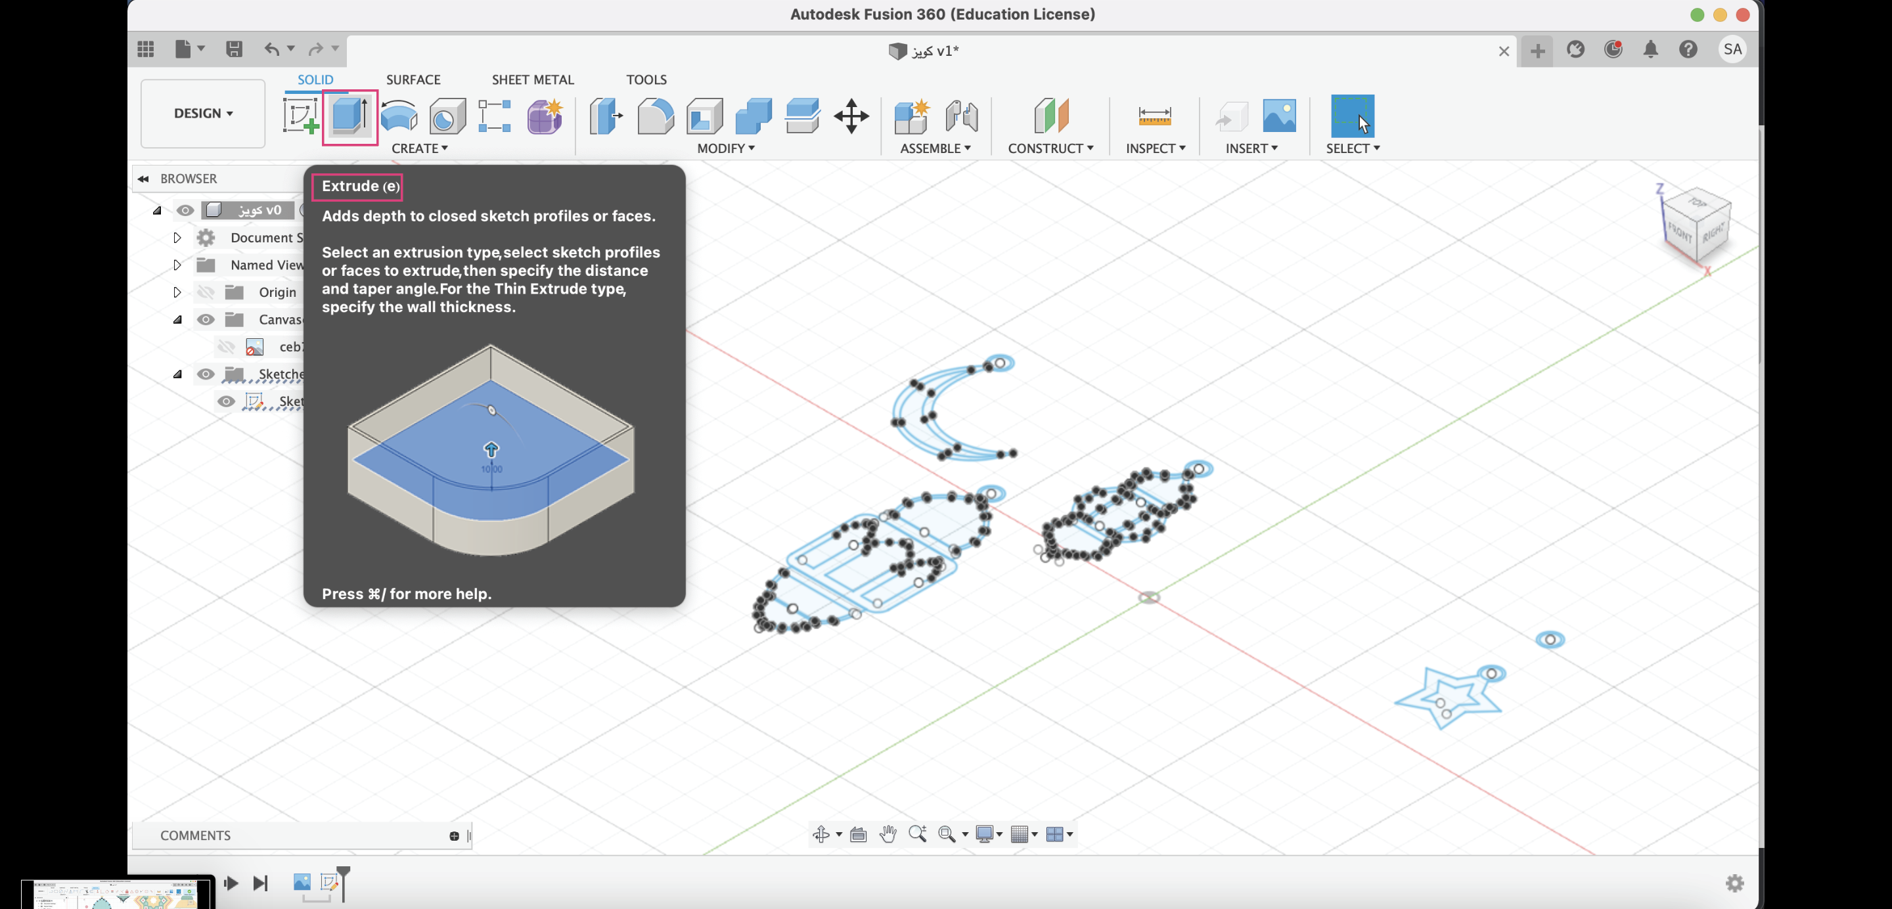Viewport: 1892px width, 909px height.
Task: Toggle visibility of the Sketch item
Action: (x=226, y=402)
